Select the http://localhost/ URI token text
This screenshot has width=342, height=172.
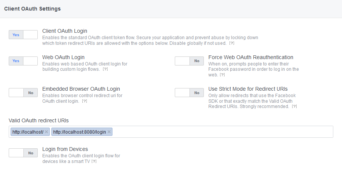(x=28, y=132)
